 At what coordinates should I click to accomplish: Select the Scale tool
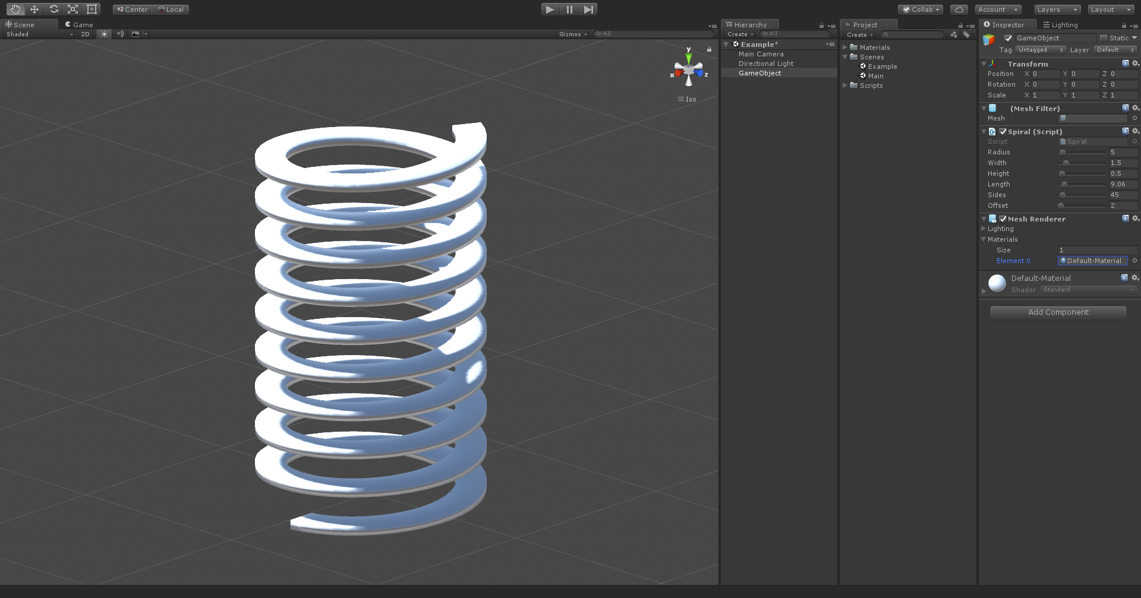coord(73,10)
